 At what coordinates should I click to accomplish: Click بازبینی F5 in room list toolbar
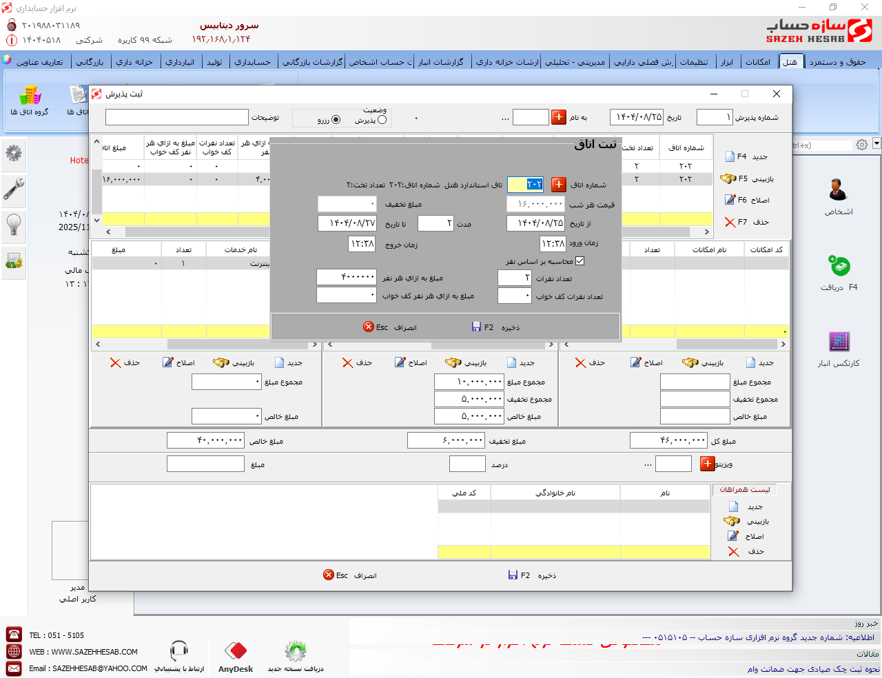(747, 178)
